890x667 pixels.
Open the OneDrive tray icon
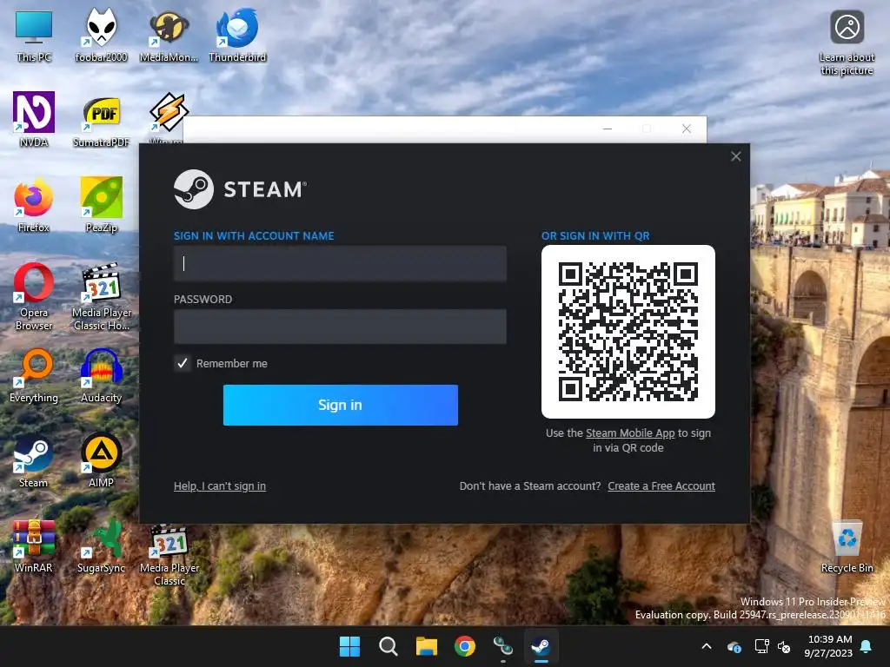click(x=734, y=646)
